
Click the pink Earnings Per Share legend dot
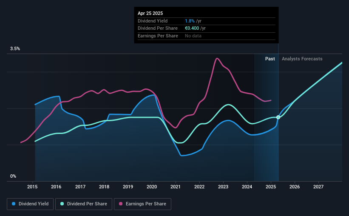121,204
